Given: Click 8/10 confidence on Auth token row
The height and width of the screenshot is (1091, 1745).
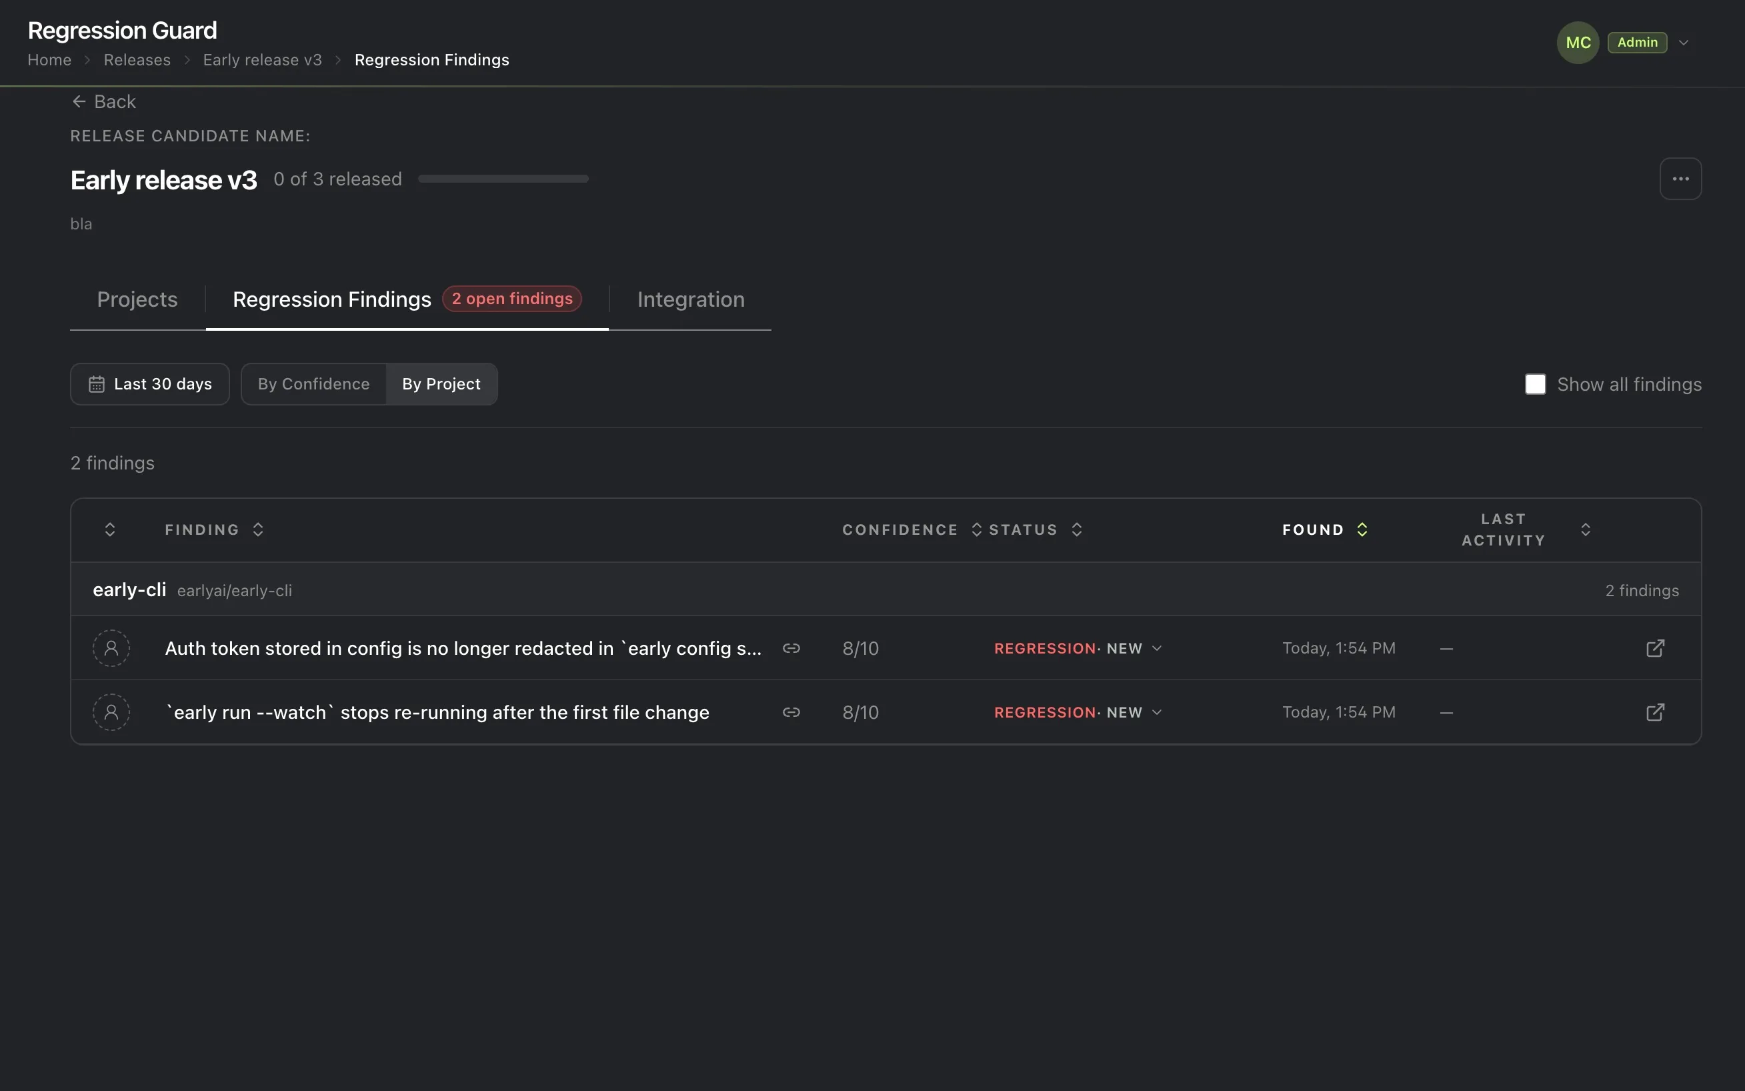Looking at the screenshot, I should pos(861,648).
